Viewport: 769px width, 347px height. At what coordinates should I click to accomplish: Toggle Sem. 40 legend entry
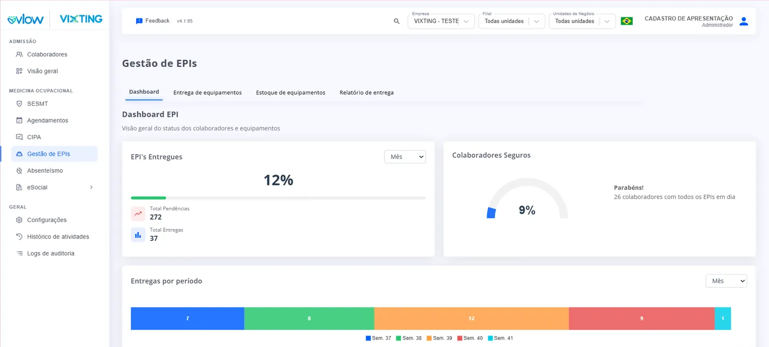point(470,338)
